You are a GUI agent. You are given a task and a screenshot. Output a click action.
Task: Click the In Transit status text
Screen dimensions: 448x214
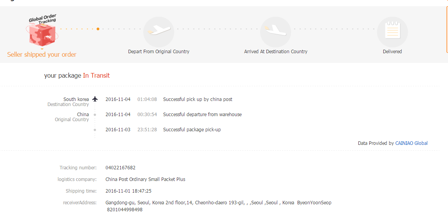96,76
